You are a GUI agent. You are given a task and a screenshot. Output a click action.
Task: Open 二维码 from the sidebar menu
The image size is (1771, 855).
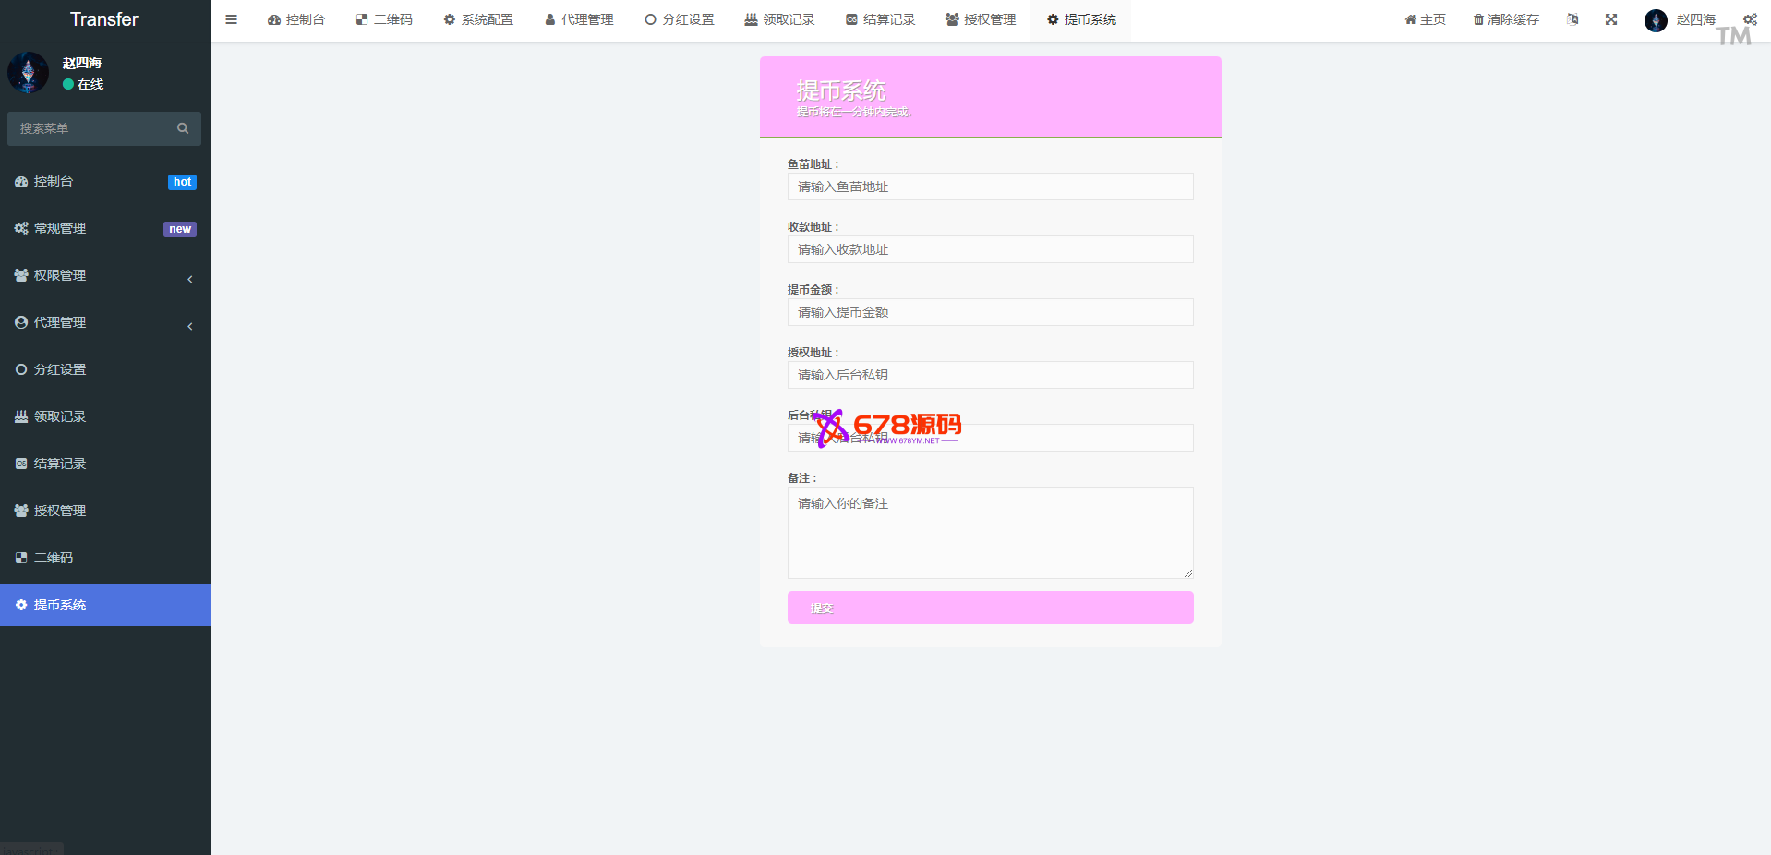coord(54,558)
